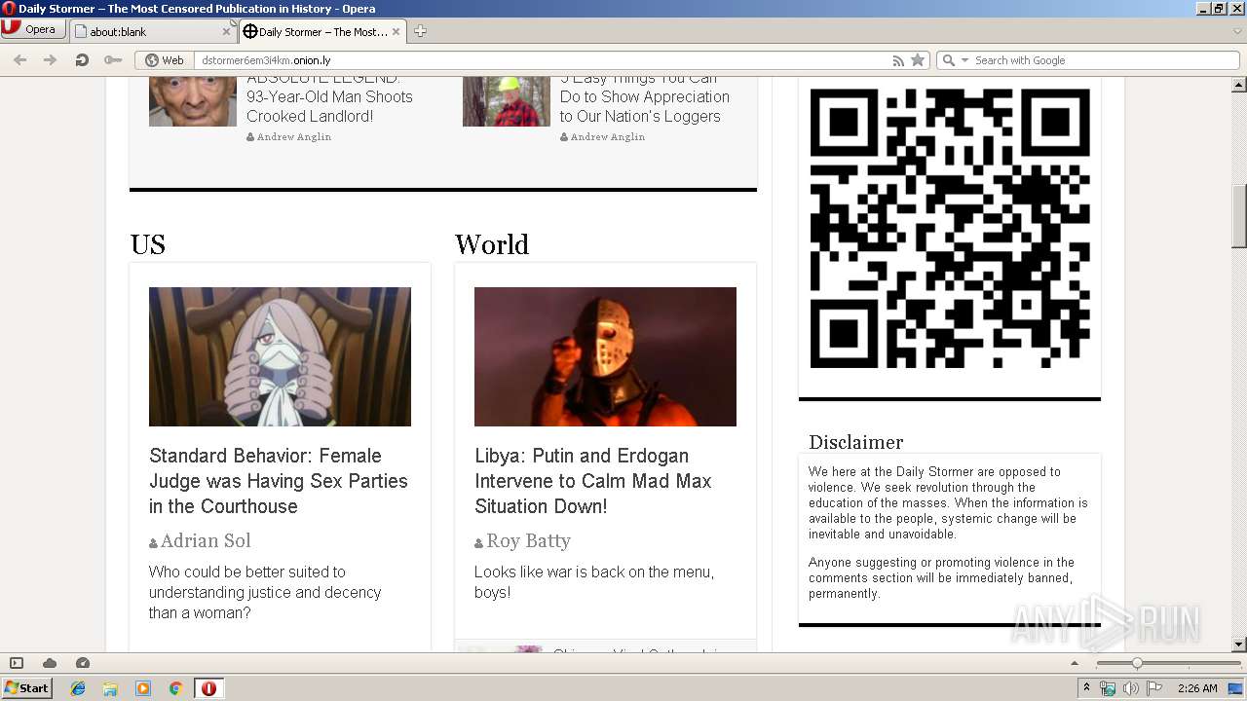Open the US section heading
Image resolution: width=1247 pixels, height=701 pixels.
pos(148,243)
